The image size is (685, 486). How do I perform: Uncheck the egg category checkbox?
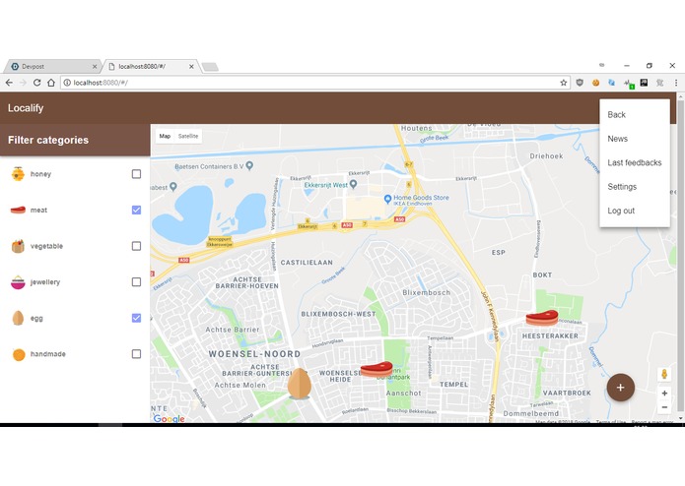(x=136, y=318)
